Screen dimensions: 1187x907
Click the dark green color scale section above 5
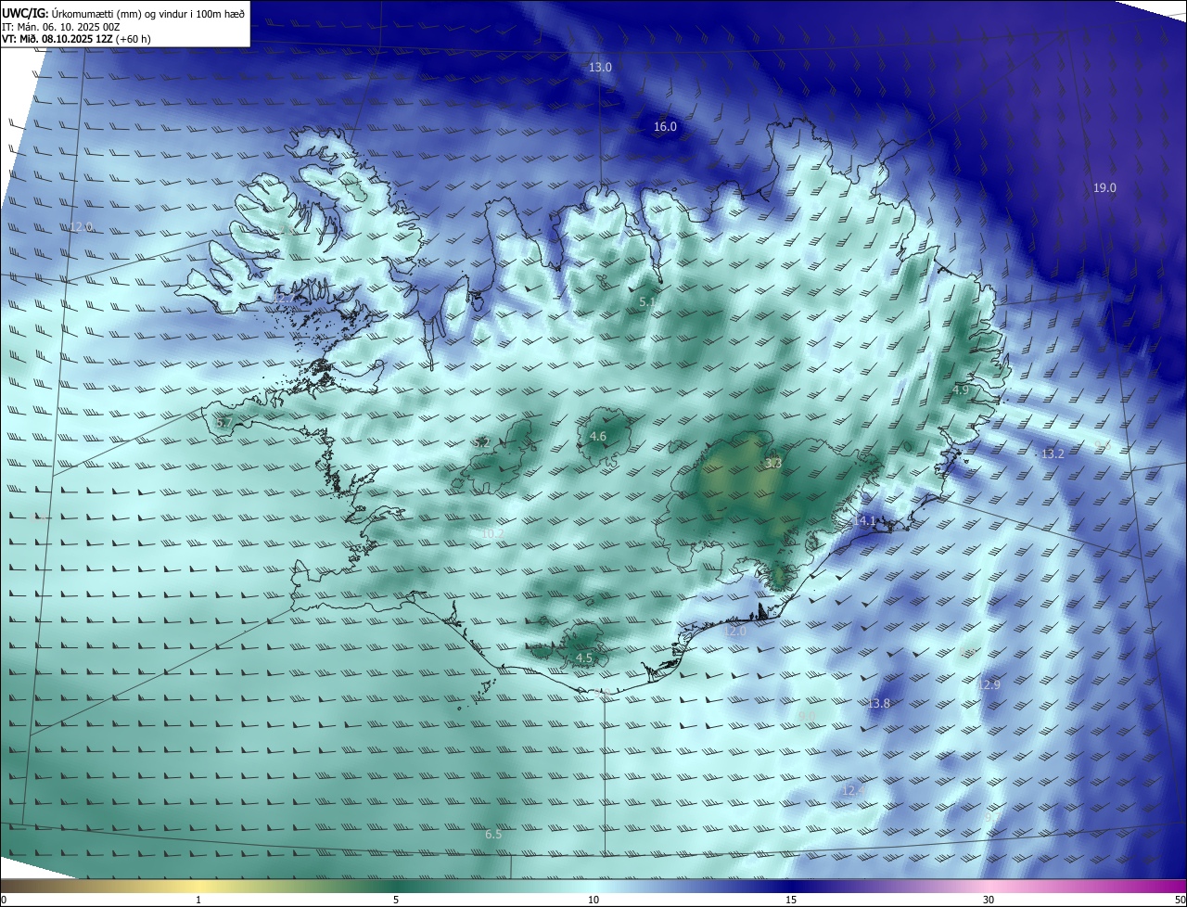pos(396,886)
